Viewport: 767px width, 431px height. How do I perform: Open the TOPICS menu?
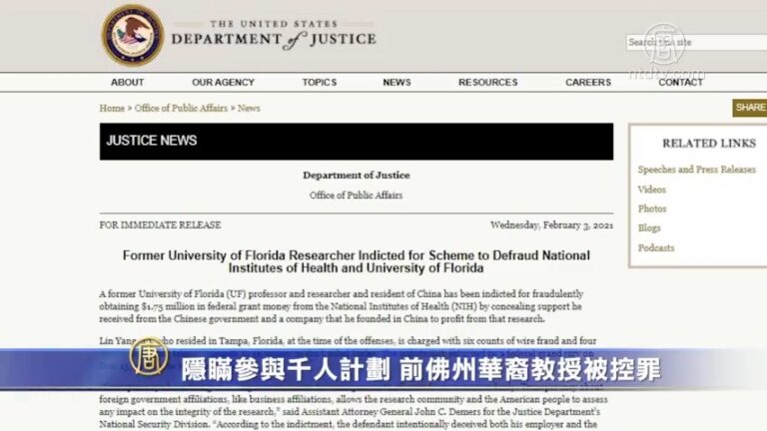coord(320,82)
